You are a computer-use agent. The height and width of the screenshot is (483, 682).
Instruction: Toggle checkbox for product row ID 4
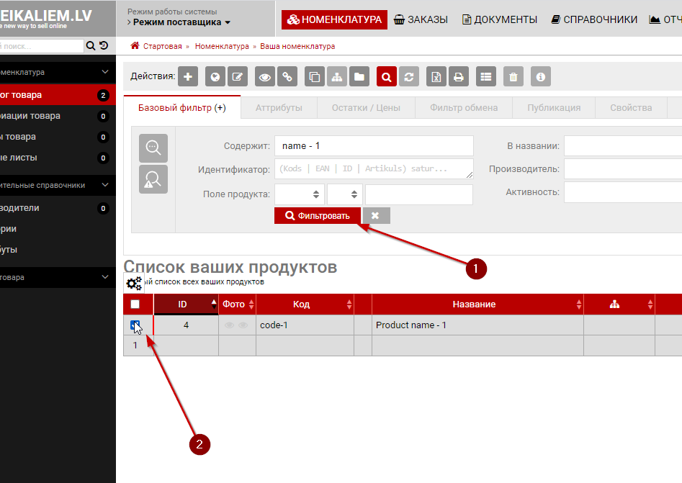point(135,325)
